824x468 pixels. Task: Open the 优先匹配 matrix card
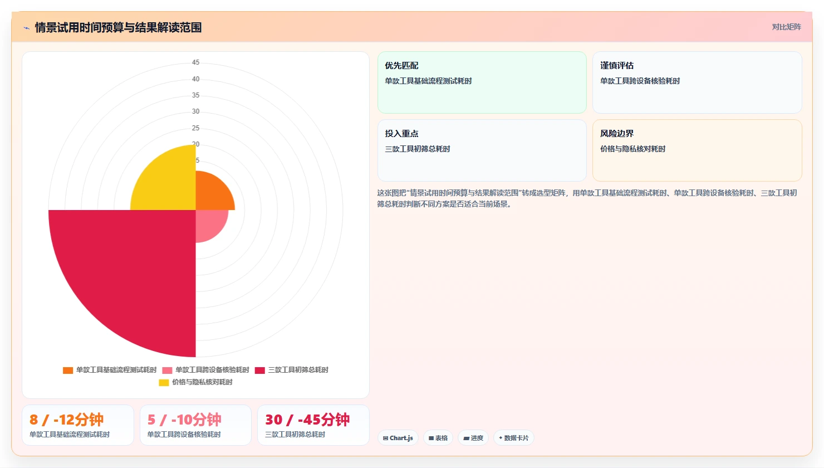click(482, 82)
